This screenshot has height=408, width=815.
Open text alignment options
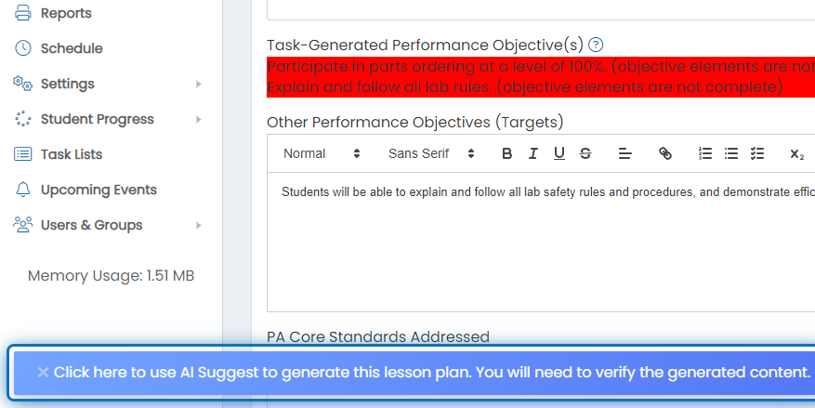tap(624, 153)
